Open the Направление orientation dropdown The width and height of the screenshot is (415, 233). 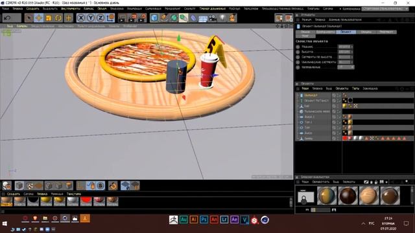point(346,67)
